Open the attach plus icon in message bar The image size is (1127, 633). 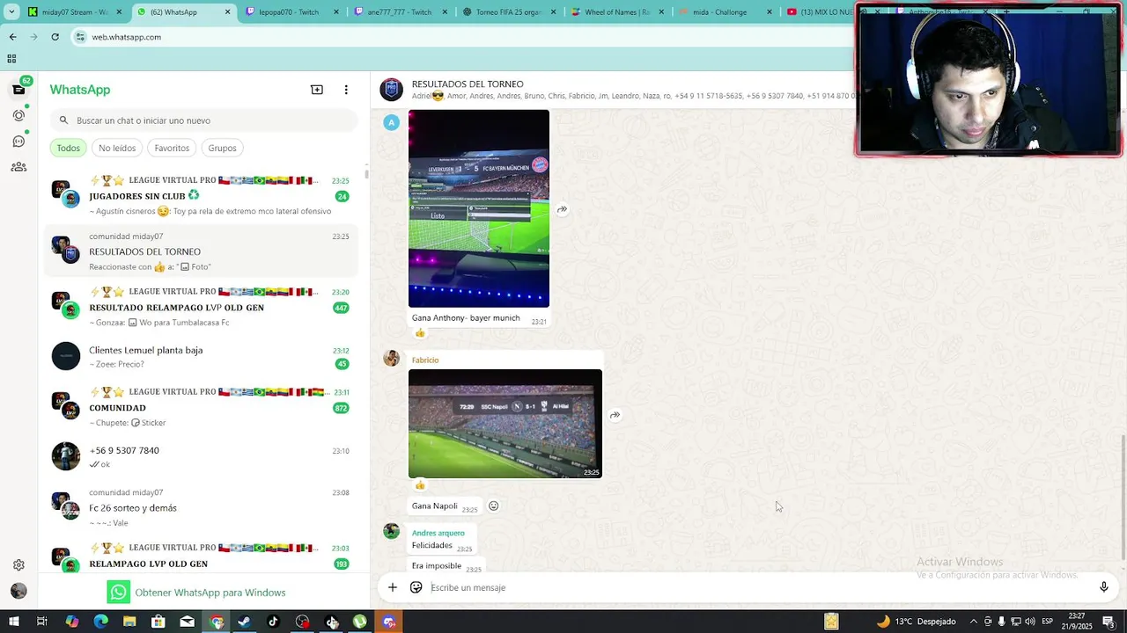[x=393, y=587]
